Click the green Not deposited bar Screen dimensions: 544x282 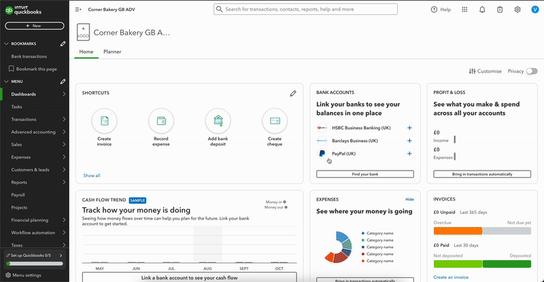tap(458, 264)
